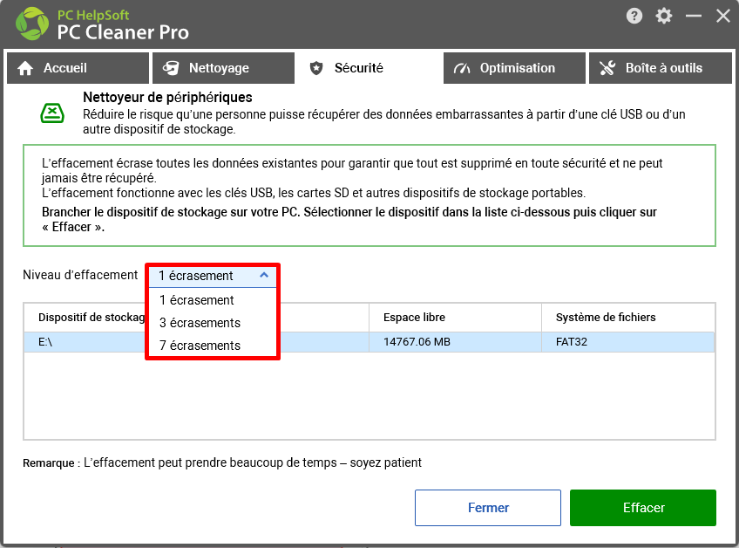Open settings via the gear icon
The image size is (739, 548).
(663, 16)
